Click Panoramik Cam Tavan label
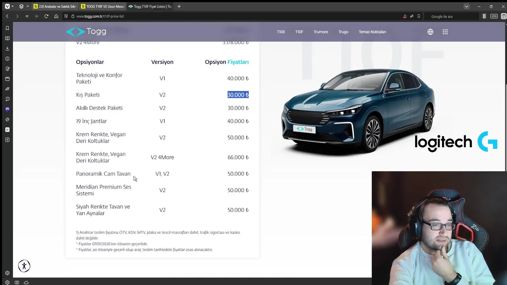The width and height of the screenshot is (507, 285). tap(103, 174)
